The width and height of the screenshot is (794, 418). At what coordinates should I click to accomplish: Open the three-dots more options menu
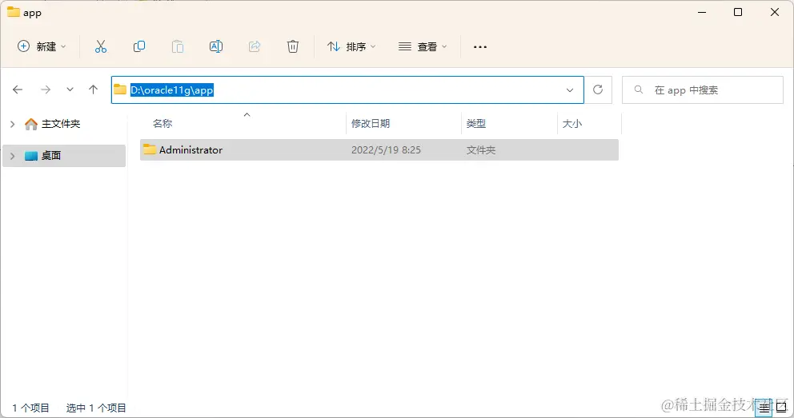click(x=480, y=47)
